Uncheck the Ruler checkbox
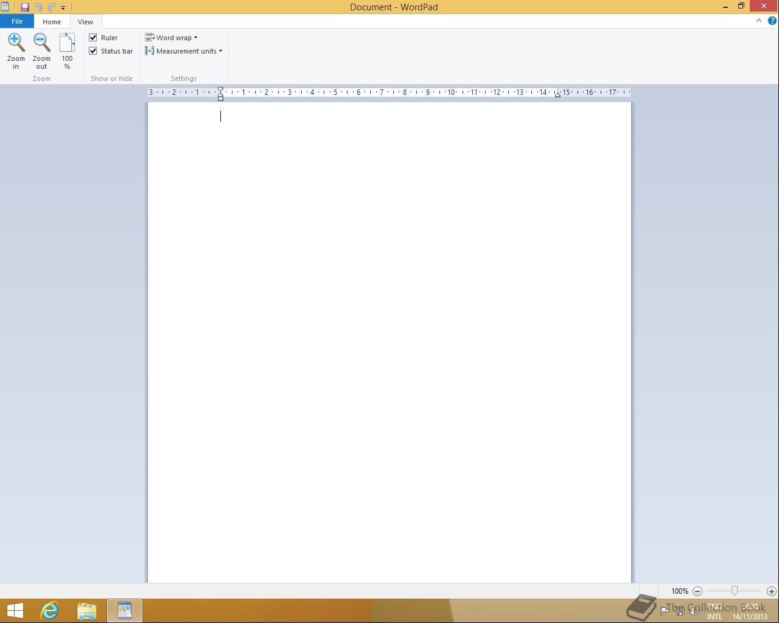The width and height of the screenshot is (779, 623). tap(93, 38)
